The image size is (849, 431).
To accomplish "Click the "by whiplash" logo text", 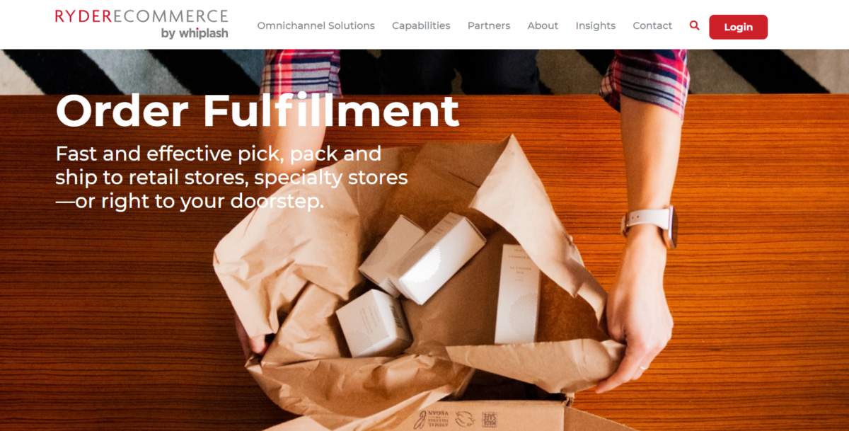I will pos(195,33).
